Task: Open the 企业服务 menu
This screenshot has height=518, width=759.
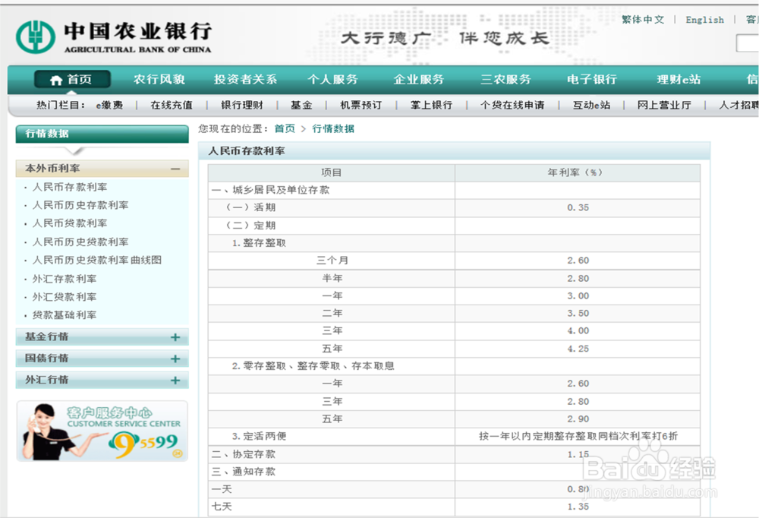Action: [x=419, y=80]
